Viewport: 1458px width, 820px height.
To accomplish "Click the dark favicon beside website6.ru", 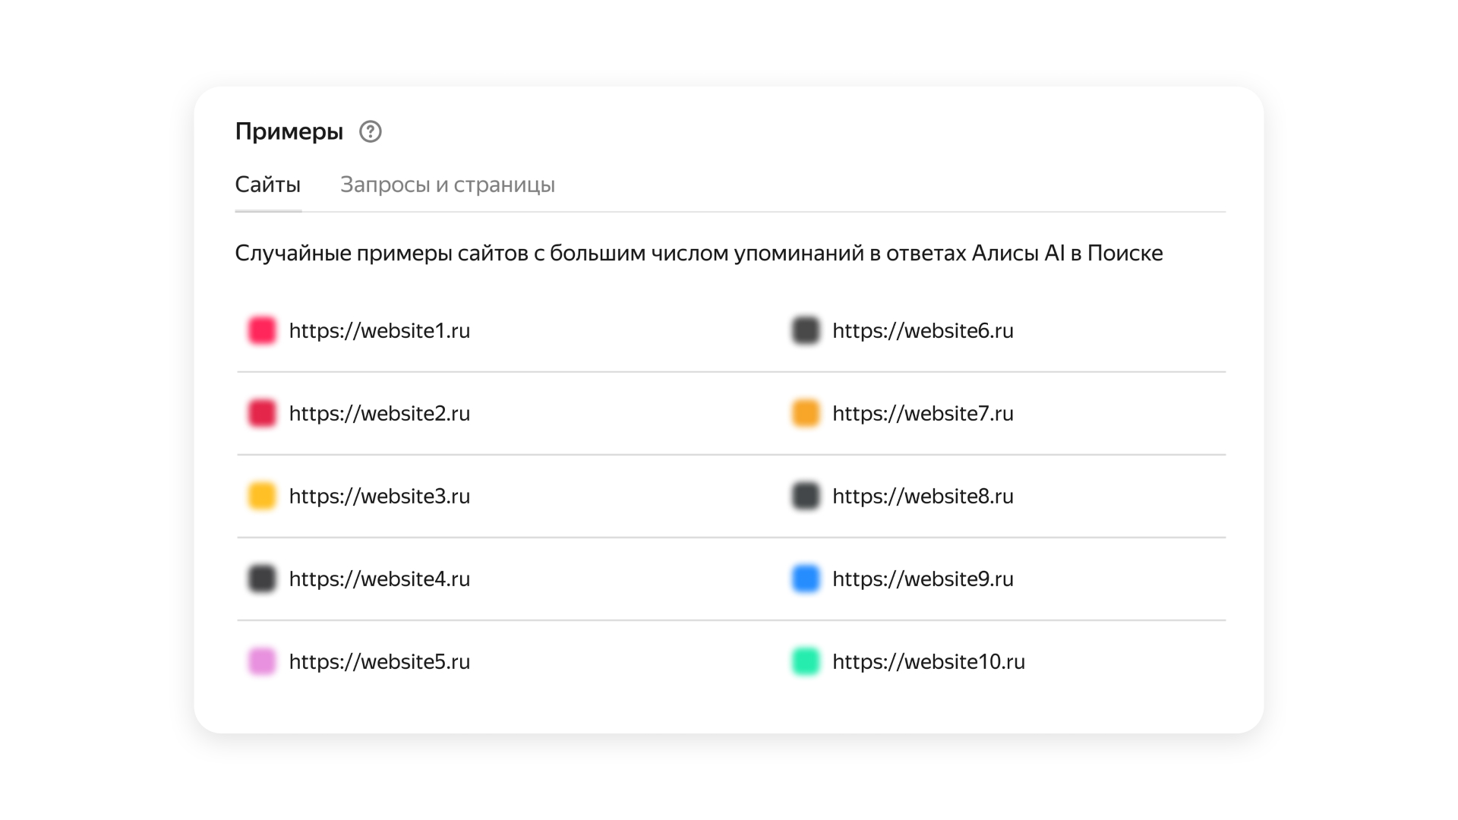I will (804, 330).
